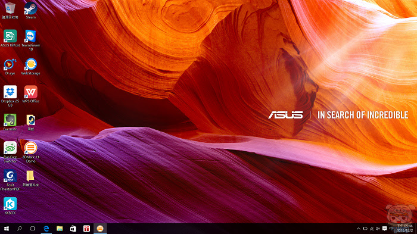Open the Windows Start menu
The width and height of the screenshot is (417, 234).
[7, 229]
